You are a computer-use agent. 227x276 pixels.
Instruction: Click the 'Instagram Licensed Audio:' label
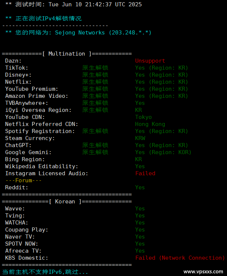point(47,173)
